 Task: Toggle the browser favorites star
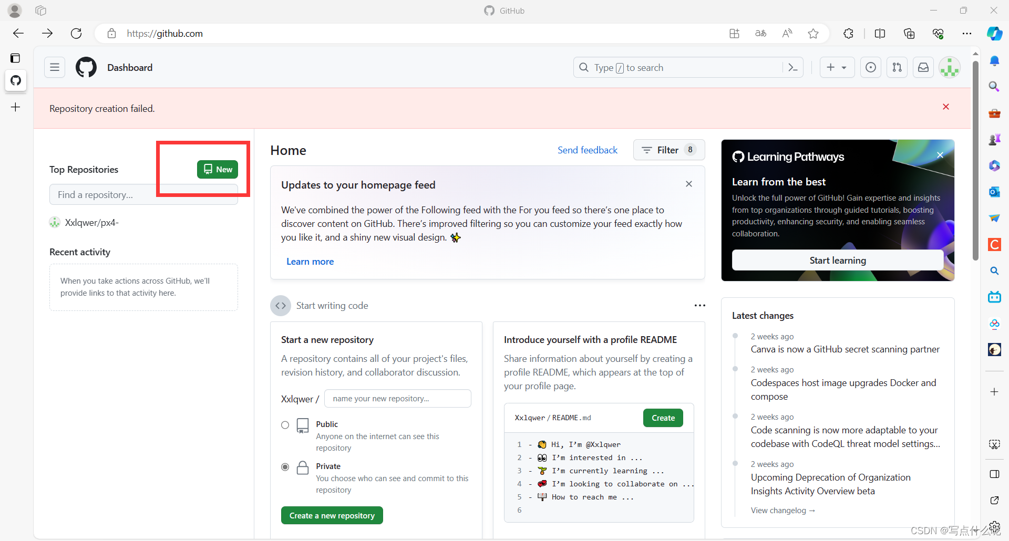tap(813, 33)
